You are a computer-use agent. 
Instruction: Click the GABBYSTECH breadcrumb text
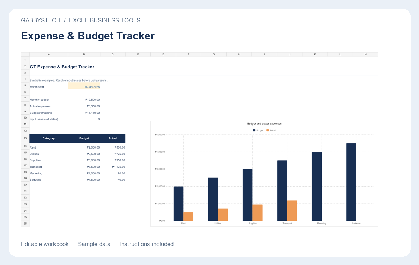point(41,20)
